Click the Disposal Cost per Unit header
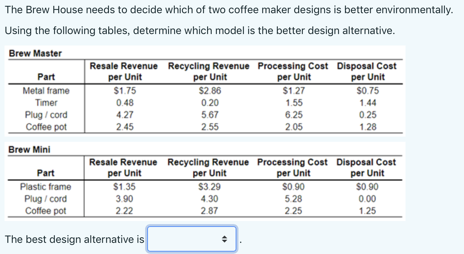464x254 pixels. [367, 71]
